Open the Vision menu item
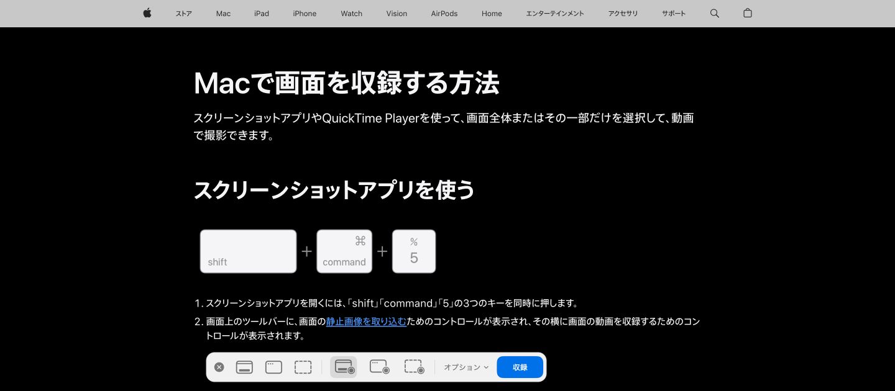The height and width of the screenshot is (391, 895). coord(397,14)
